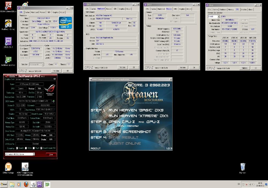
Task: Open About tab in CPU-Z SPD window
Action: point(250,9)
